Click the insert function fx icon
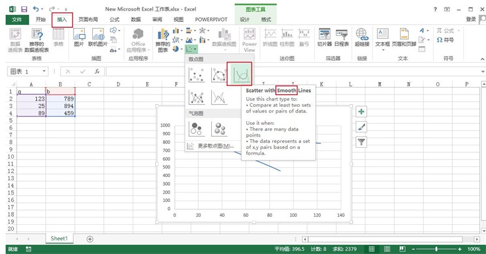The width and height of the screenshot is (486, 254). click(97, 71)
